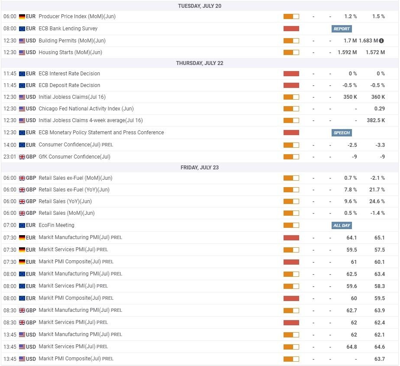Click the US flag on the Building Permits row
Image resolution: width=400 pixels, height=366 pixels.
point(22,40)
